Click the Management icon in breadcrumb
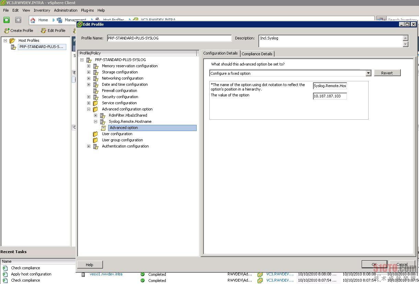Screen dimensions: 419x284 tap(59, 20)
